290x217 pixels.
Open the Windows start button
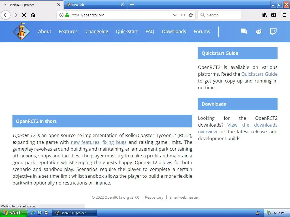[14, 213]
